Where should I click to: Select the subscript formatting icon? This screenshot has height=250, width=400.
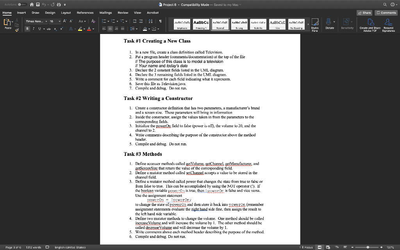pos(55,29)
